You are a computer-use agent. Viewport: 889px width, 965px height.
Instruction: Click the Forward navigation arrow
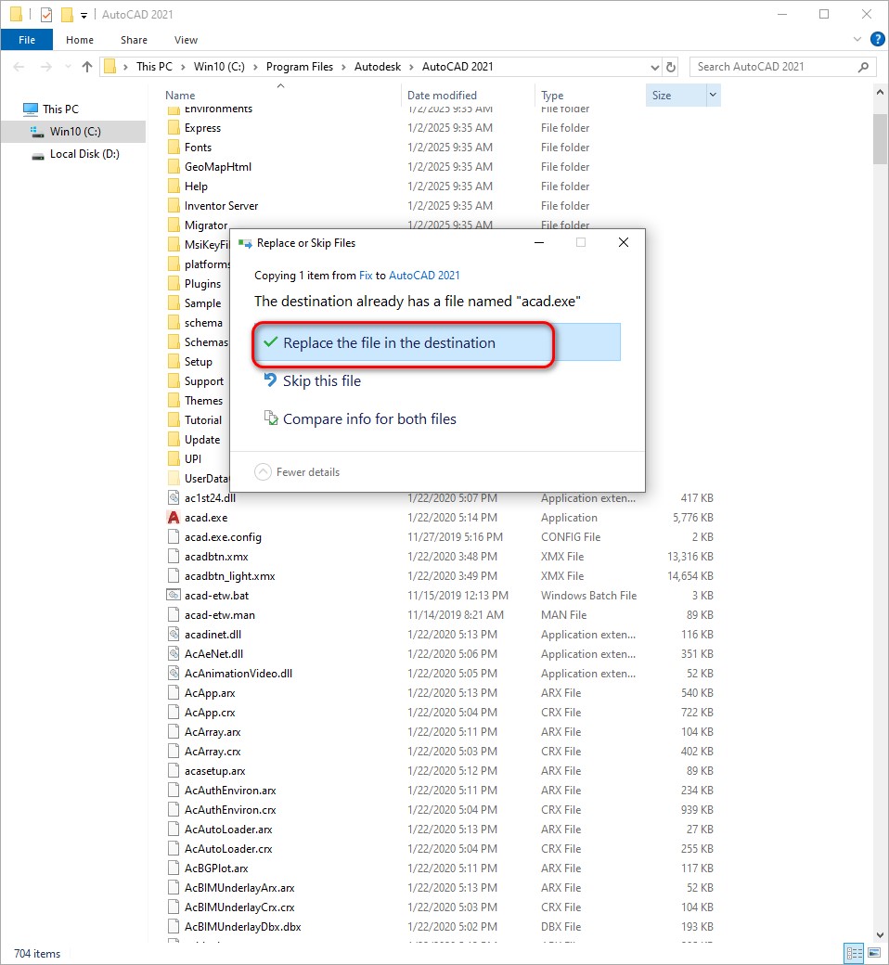46,67
